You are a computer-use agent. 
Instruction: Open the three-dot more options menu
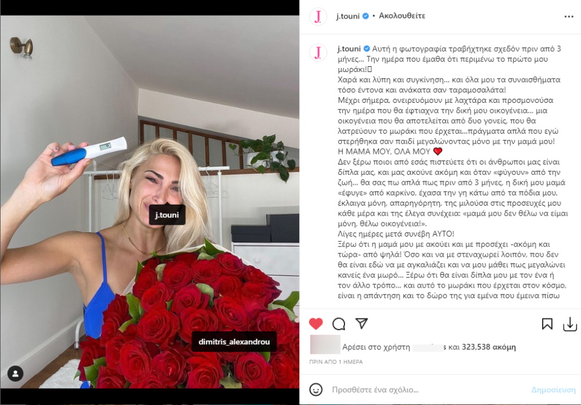click(x=569, y=17)
